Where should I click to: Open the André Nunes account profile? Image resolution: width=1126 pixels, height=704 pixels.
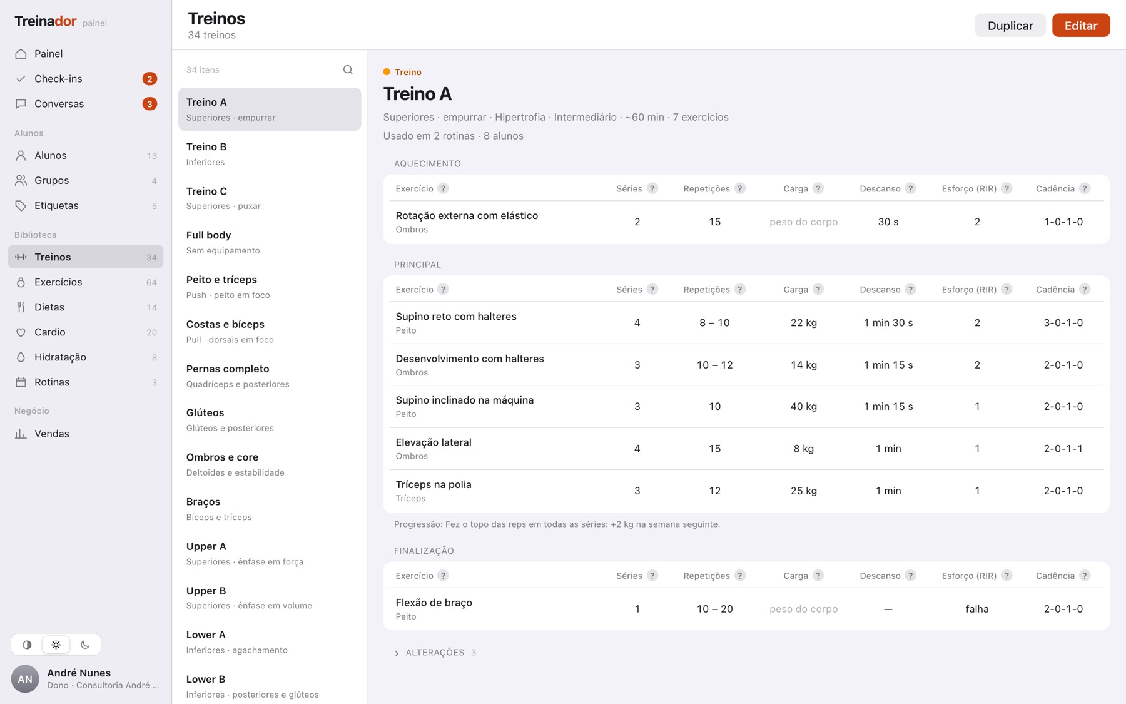(86, 679)
